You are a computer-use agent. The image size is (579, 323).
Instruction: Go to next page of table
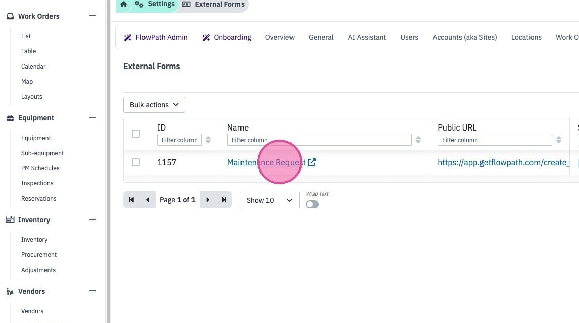(x=208, y=200)
